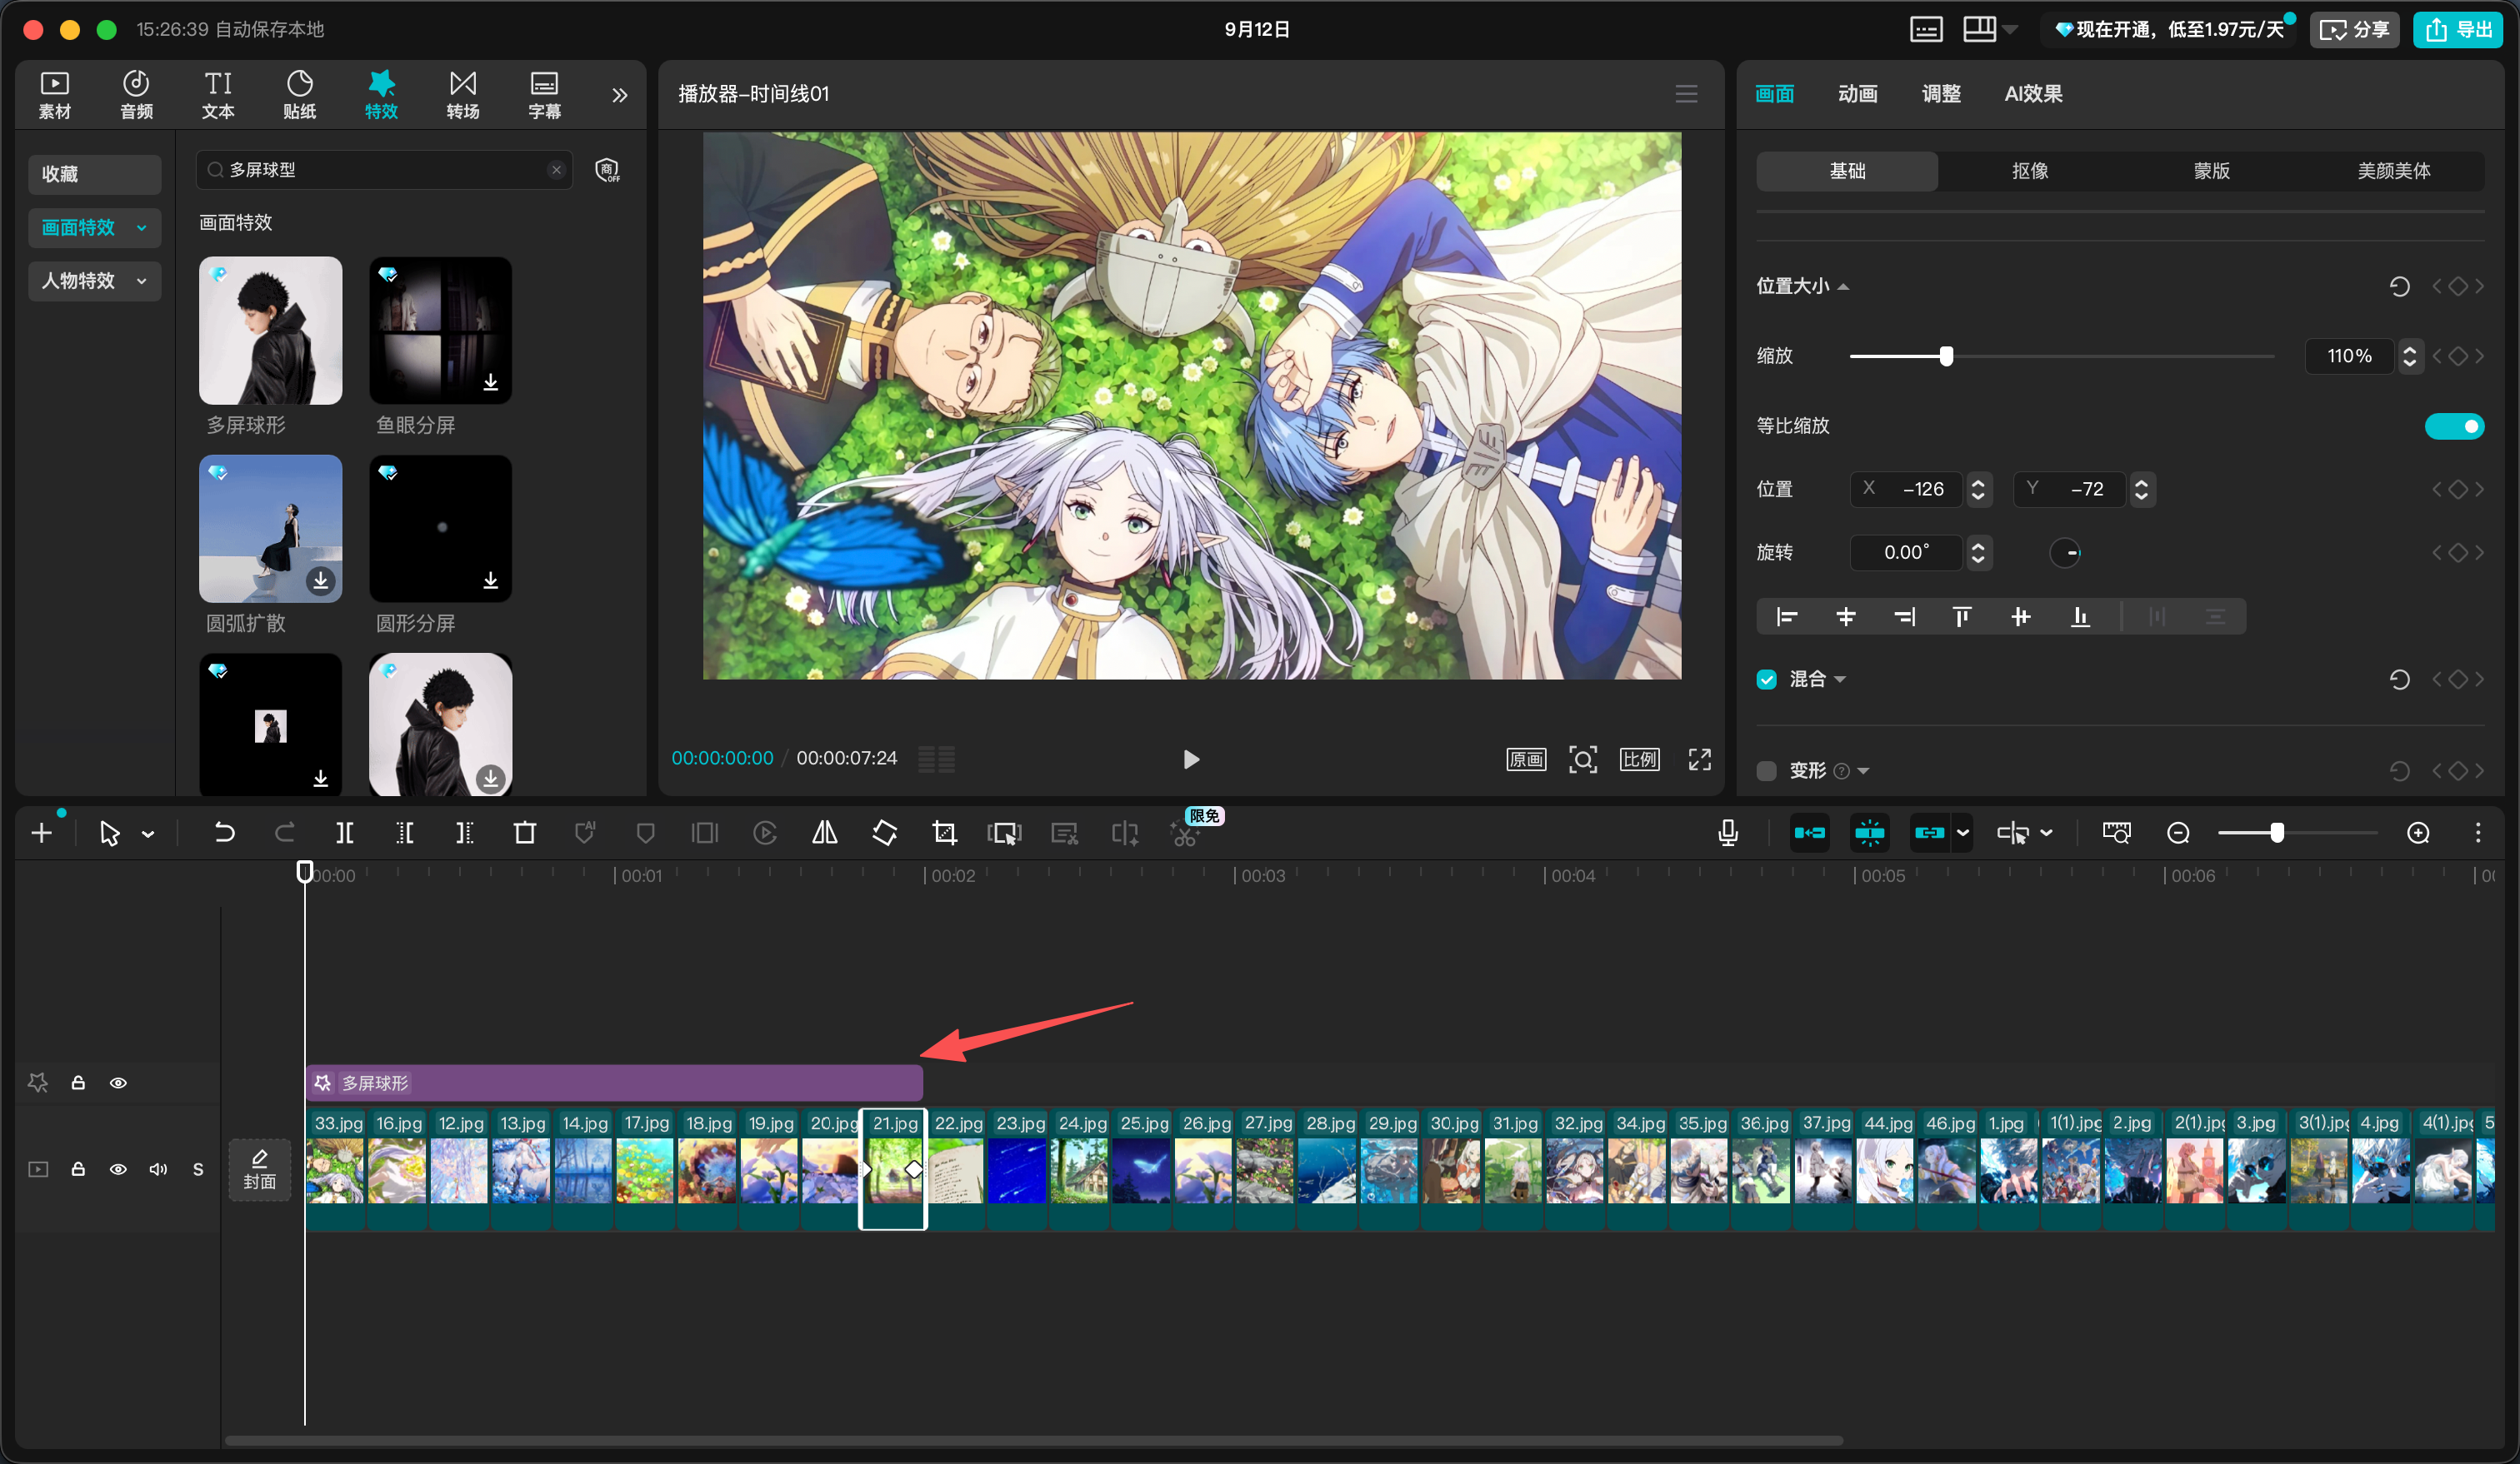
Task: Expand the 混合 blend section arrow
Action: (x=1840, y=680)
